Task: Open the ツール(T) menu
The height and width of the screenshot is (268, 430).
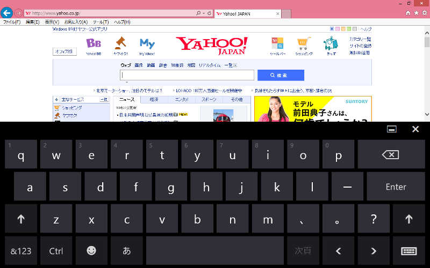Action: 101,22
